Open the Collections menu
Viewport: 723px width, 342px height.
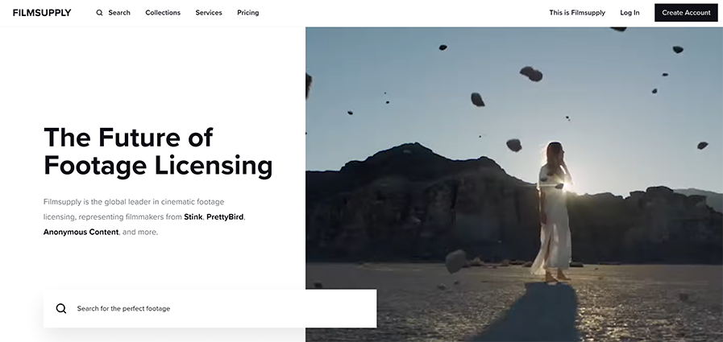(x=163, y=13)
